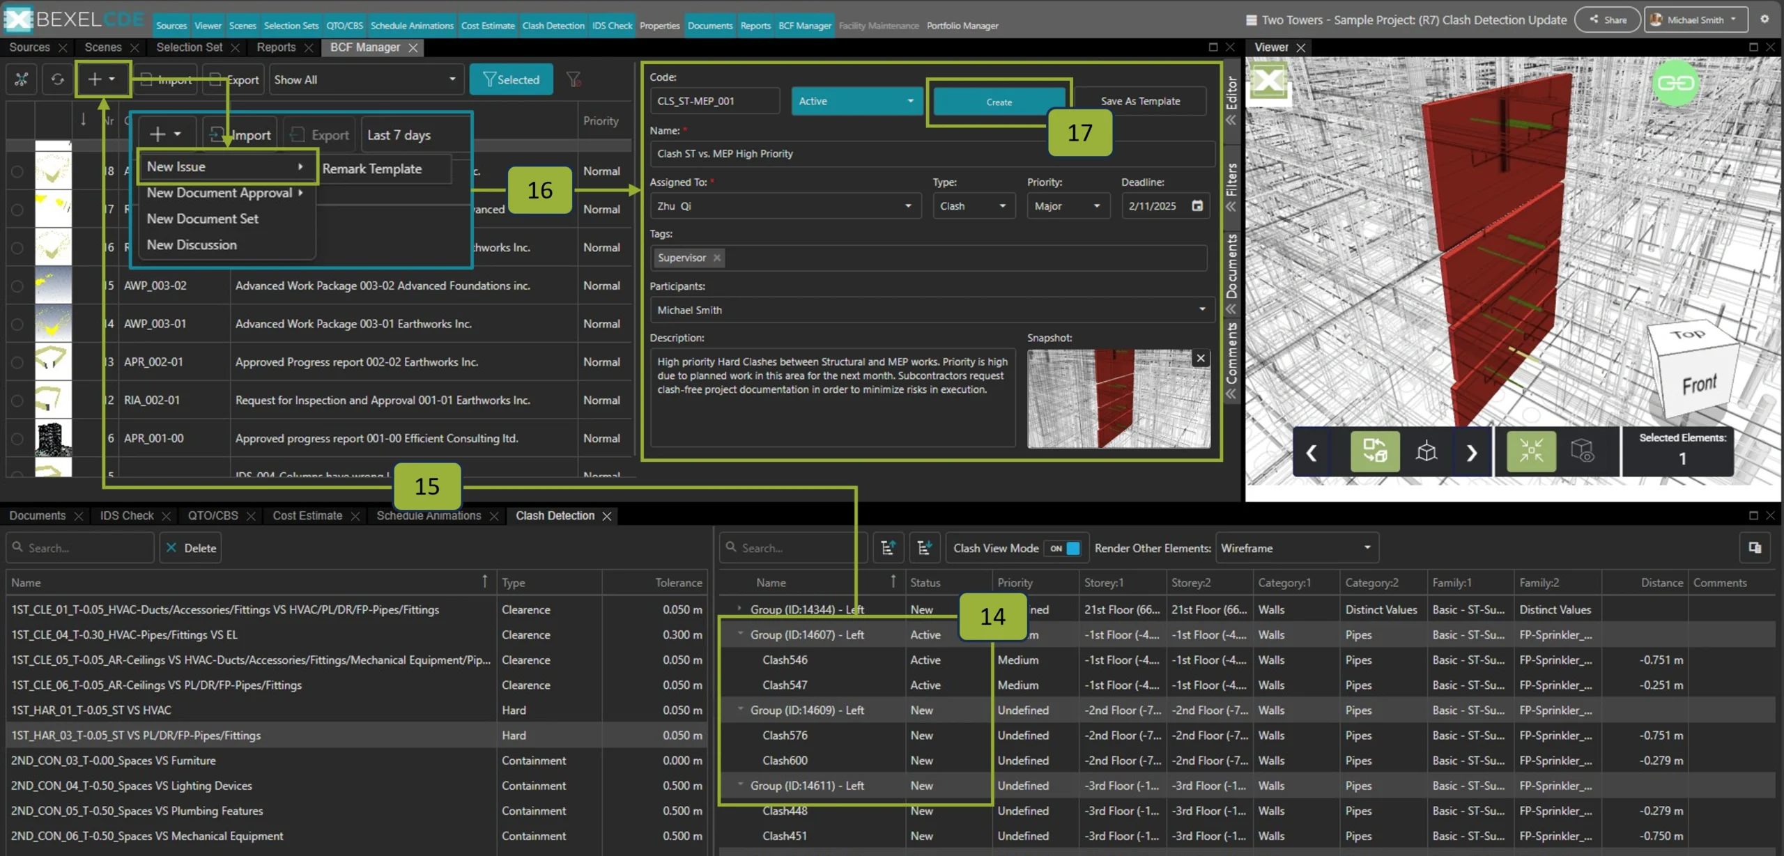Click the Front face of the view cube

click(1700, 384)
